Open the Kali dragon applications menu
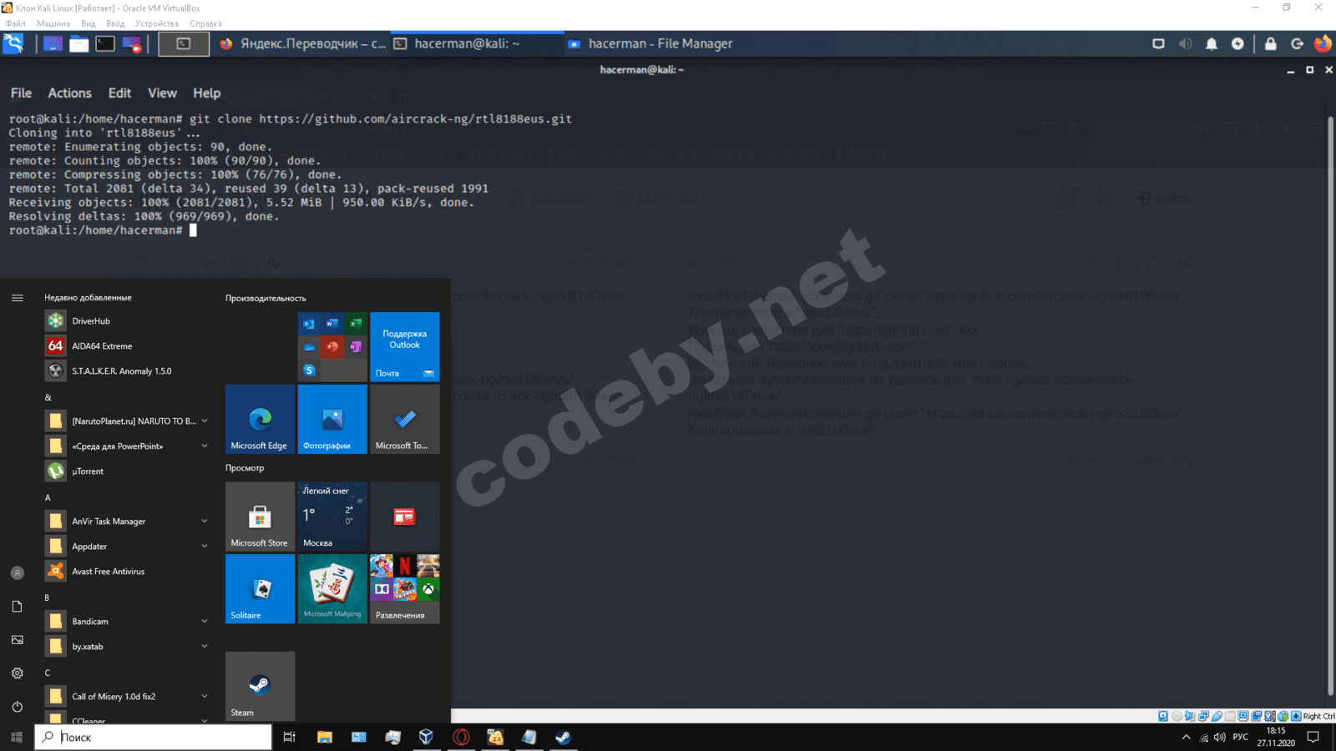The image size is (1336, 751). tap(13, 43)
